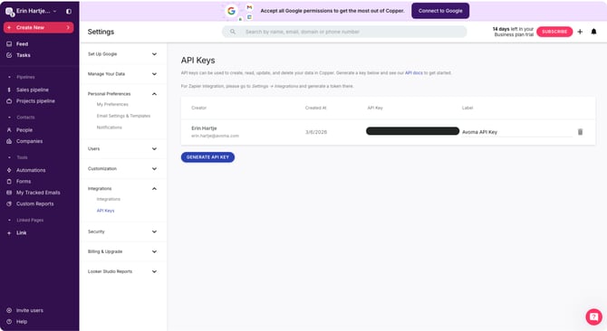The image size is (607, 331).
Task: Open the Forms tool
Action: click(x=24, y=182)
